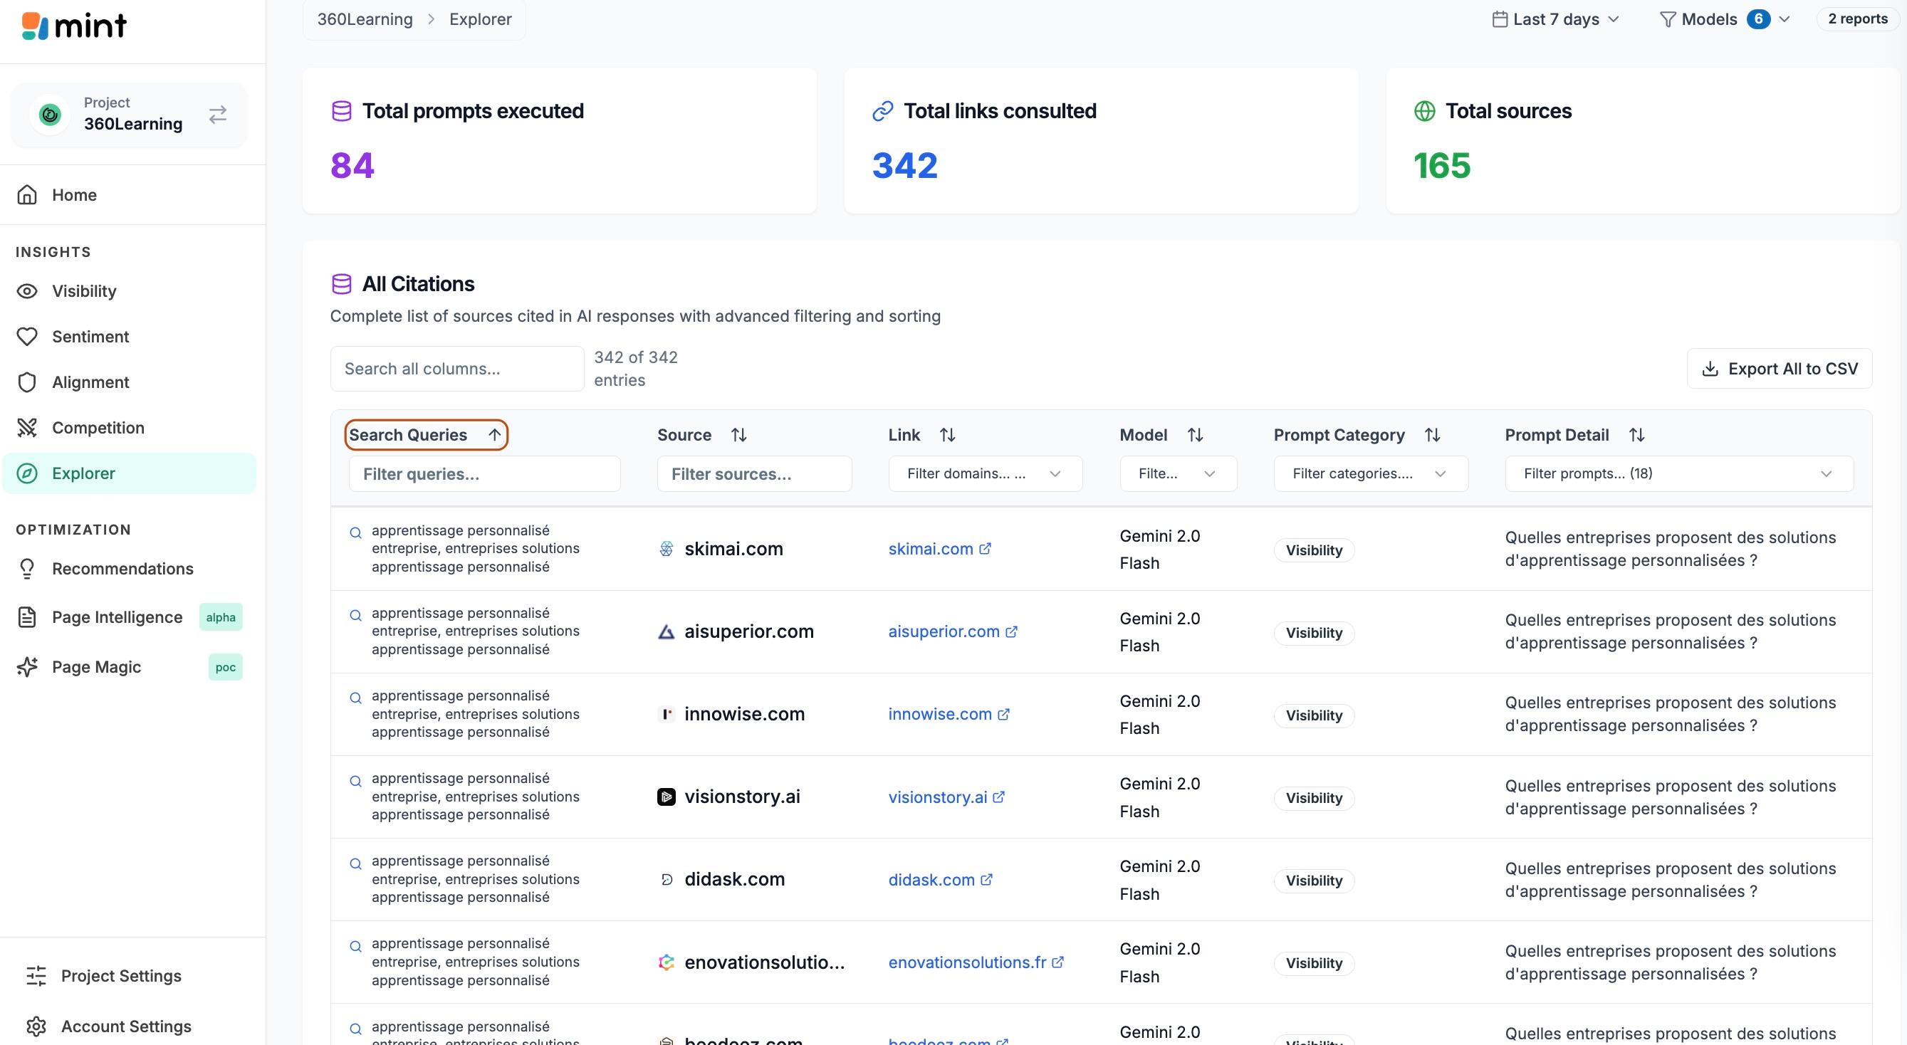The image size is (1907, 1045).
Task: Open the innowise.com external link
Action: 949,714
